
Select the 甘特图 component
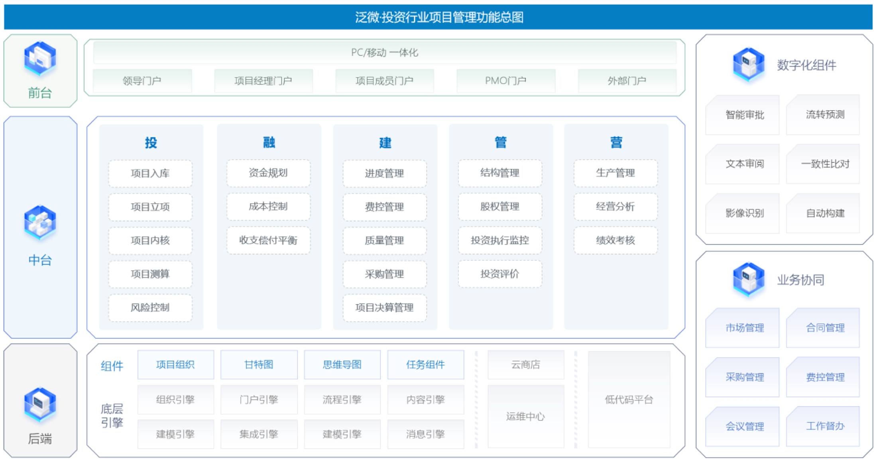tap(259, 365)
